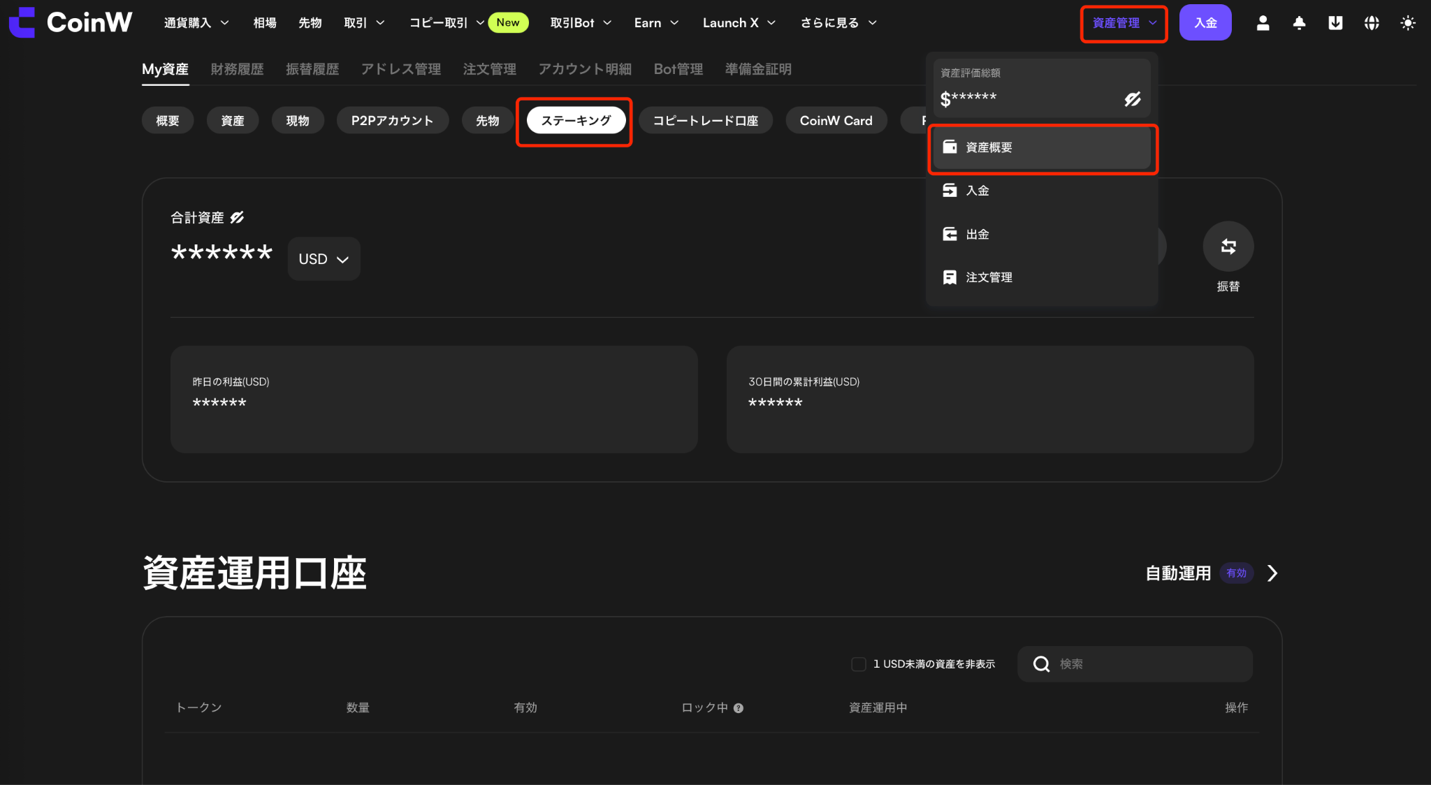Switch to the アカウント明細 tab
Screen dimensions: 1431x785
[x=585, y=69]
